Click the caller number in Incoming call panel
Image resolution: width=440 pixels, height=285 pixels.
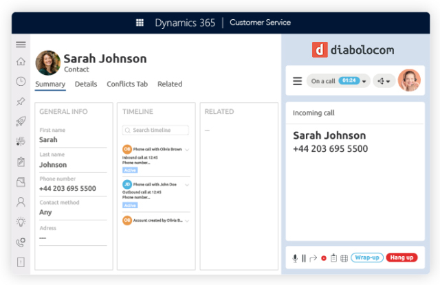pos(330,148)
